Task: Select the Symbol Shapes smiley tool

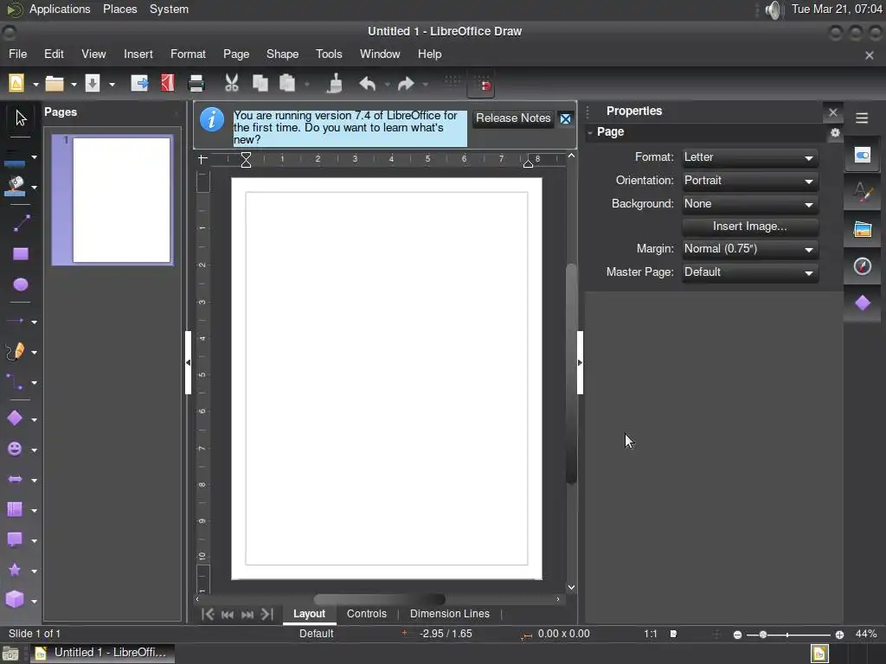Action: tap(15, 449)
